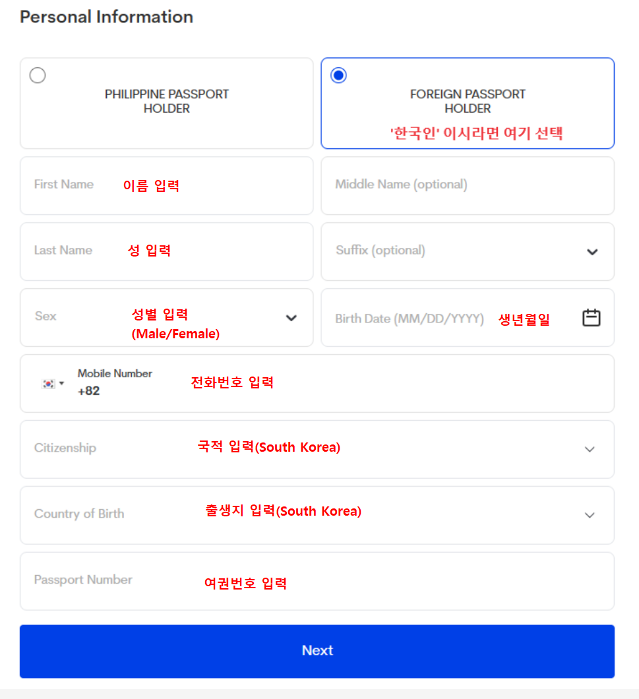Open the Sex selection dropdown

[x=166, y=318]
